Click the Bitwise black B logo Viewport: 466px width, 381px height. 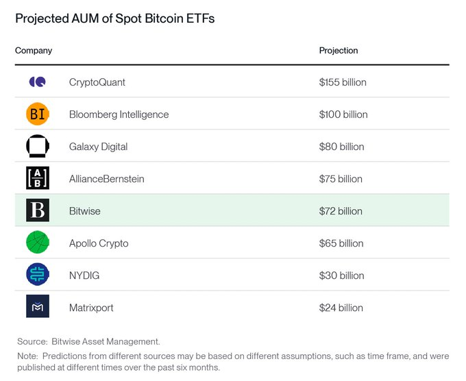38,210
